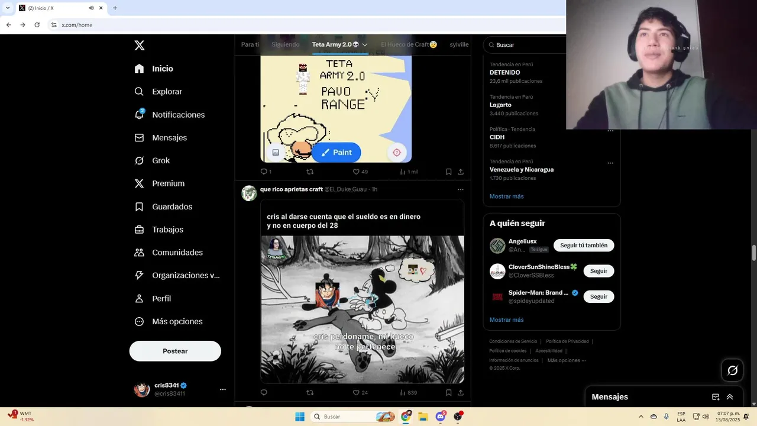Open Notificaciones with the bell icon
This screenshot has height=426, width=757.
169,115
